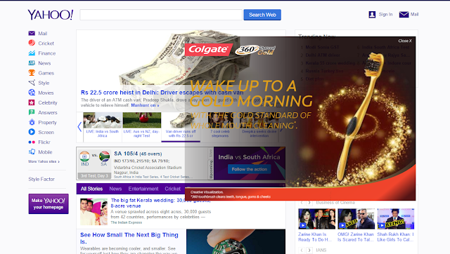
Task: Open See How Small The Next Big Thing
Action: [x=129, y=238]
